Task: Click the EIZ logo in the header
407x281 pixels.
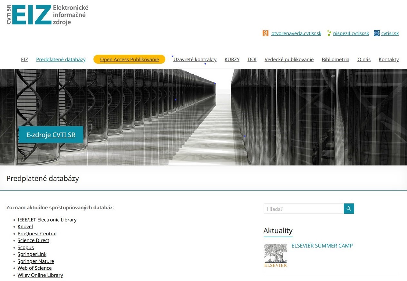Action: [47, 15]
